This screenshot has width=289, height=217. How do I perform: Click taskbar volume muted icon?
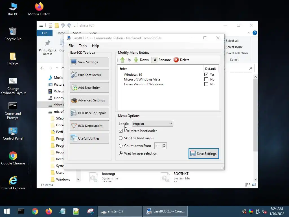tap(264, 211)
